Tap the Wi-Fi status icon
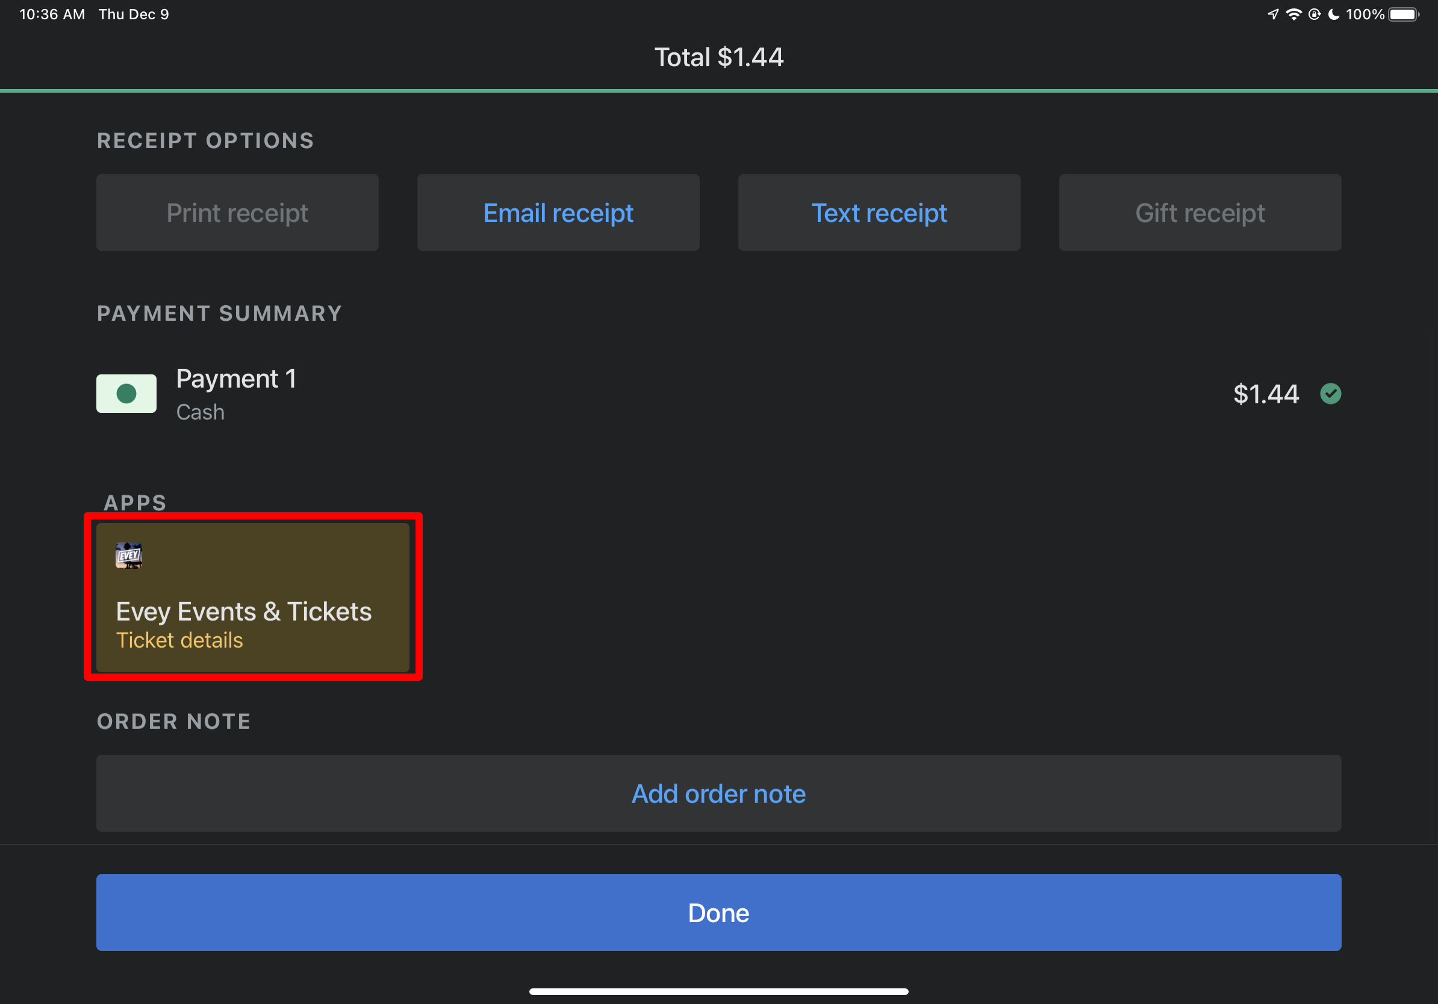This screenshot has width=1438, height=1004. pyautogui.click(x=1293, y=14)
